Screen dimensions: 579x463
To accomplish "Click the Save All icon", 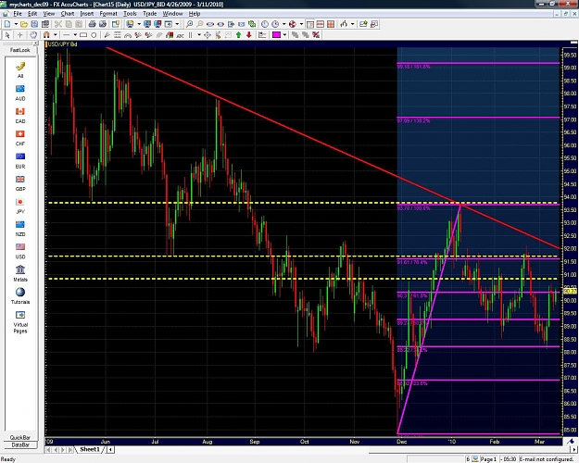I will [x=45, y=24].
